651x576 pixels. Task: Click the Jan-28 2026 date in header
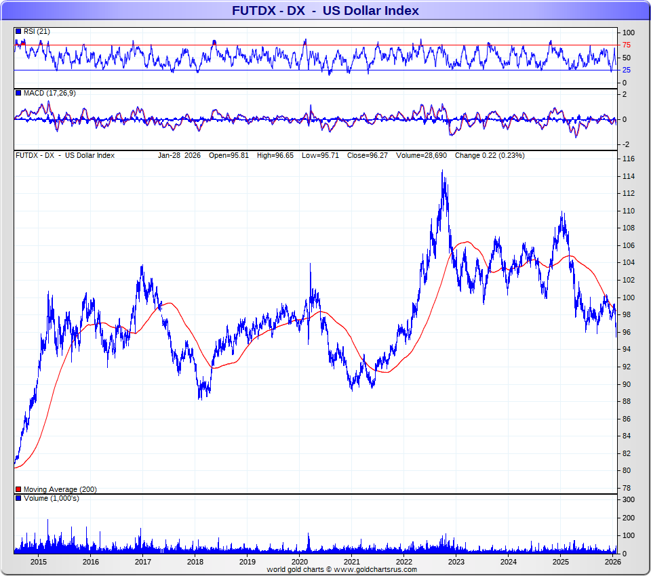click(x=180, y=155)
